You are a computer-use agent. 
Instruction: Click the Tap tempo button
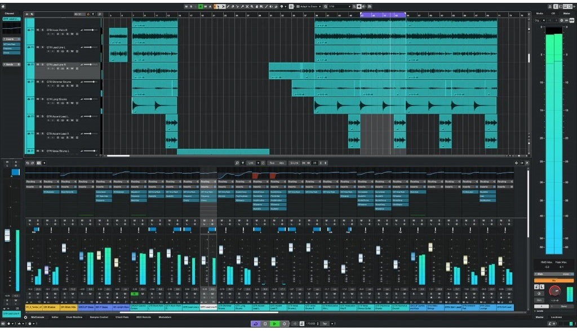coord(325,324)
